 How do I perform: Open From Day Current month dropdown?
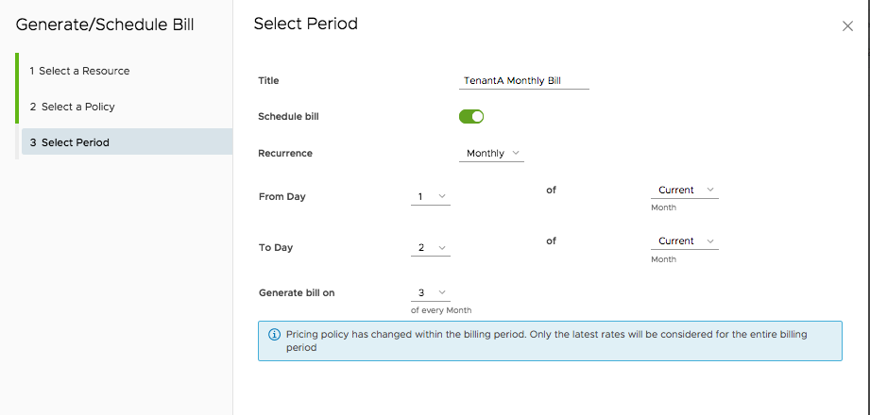pyautogui.click(x=684, y=191)
